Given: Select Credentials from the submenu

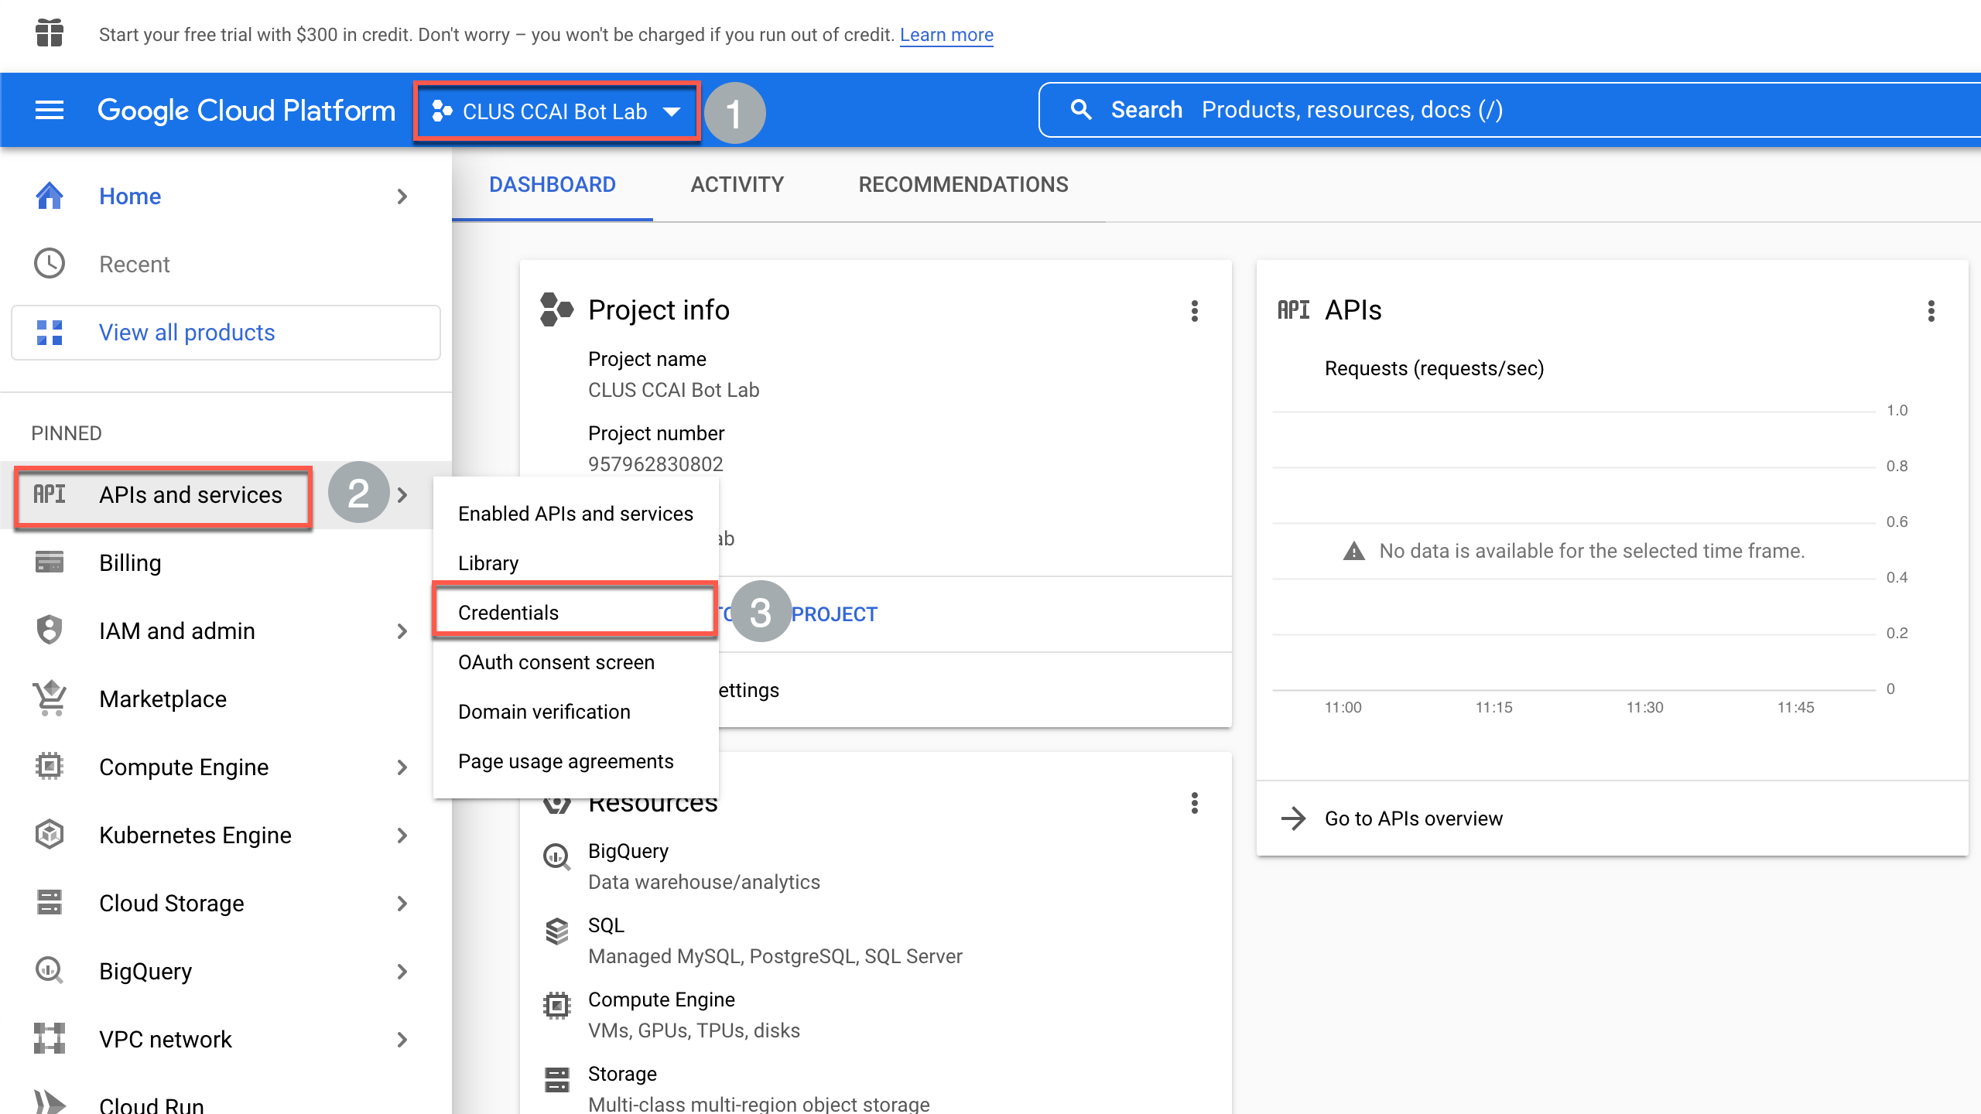Looking at the screenshot, I should [x=576, y=612].
